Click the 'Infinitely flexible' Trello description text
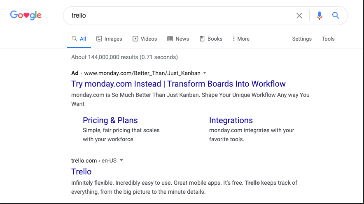Screen dimensions: 364x204 184,187
